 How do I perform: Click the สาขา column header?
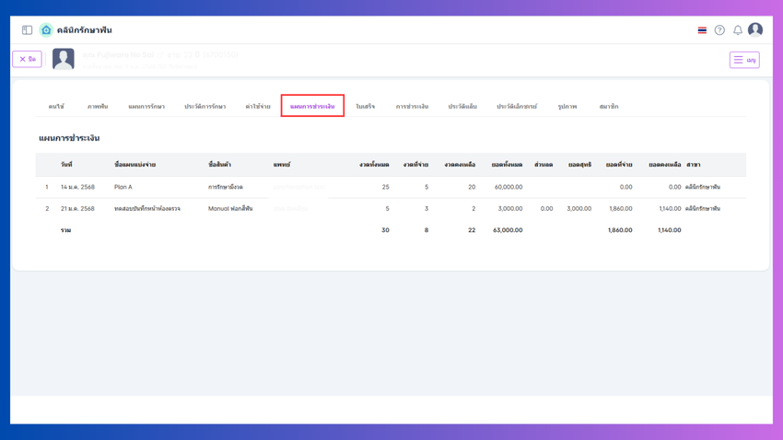[x=693, y=165]
